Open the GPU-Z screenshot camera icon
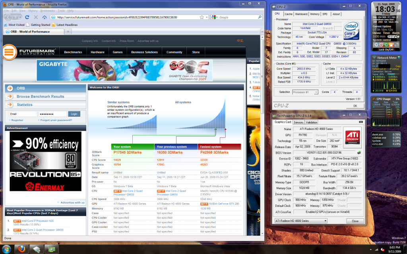 tap(361, 122)
